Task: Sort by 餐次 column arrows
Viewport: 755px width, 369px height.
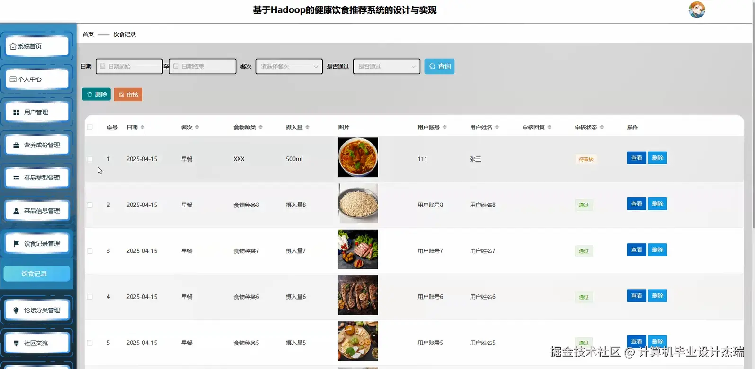Action: pos(197,127)
